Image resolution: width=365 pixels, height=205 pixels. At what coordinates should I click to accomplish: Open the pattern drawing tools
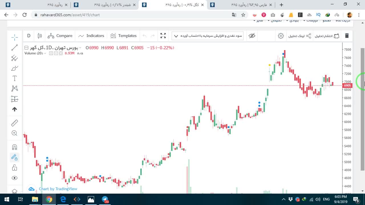(x=15, y=89)
